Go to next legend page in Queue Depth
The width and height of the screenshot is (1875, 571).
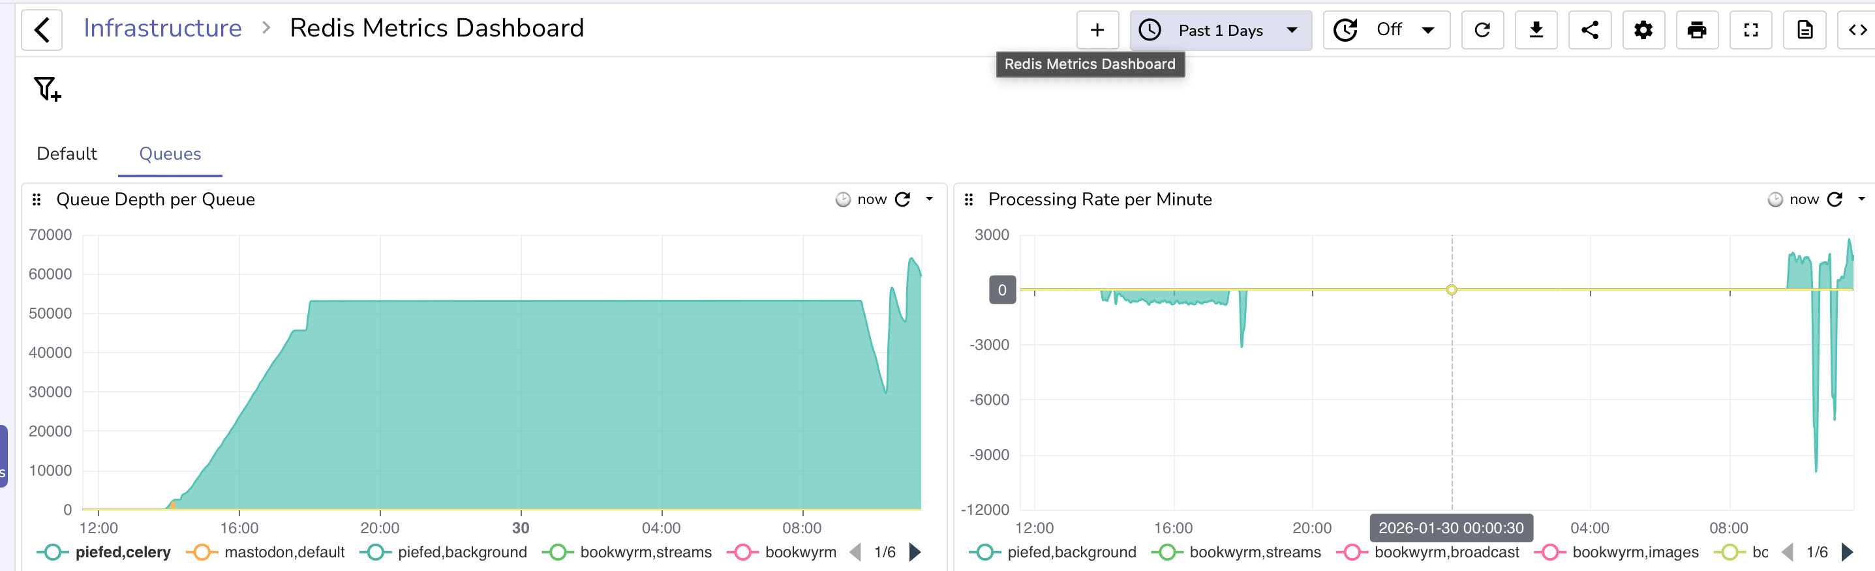pyautogui.click(x=916, y=552)
